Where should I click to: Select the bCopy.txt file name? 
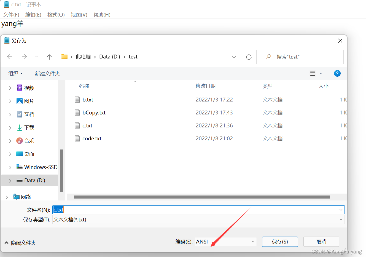click(x=94, y=113)
